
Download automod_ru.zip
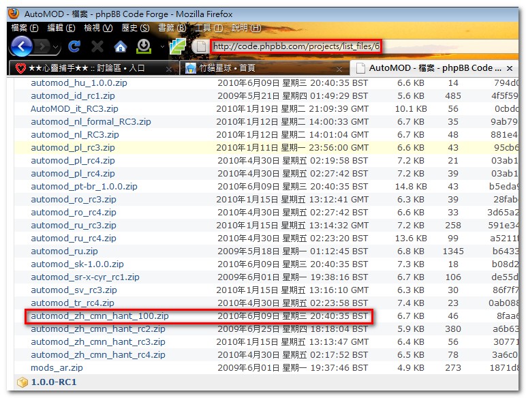tap(64, 251)
